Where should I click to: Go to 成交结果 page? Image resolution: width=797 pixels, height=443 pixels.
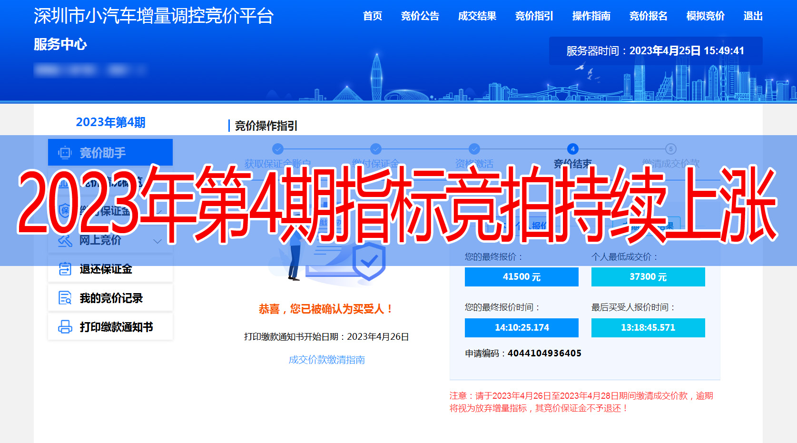point(477,16)
